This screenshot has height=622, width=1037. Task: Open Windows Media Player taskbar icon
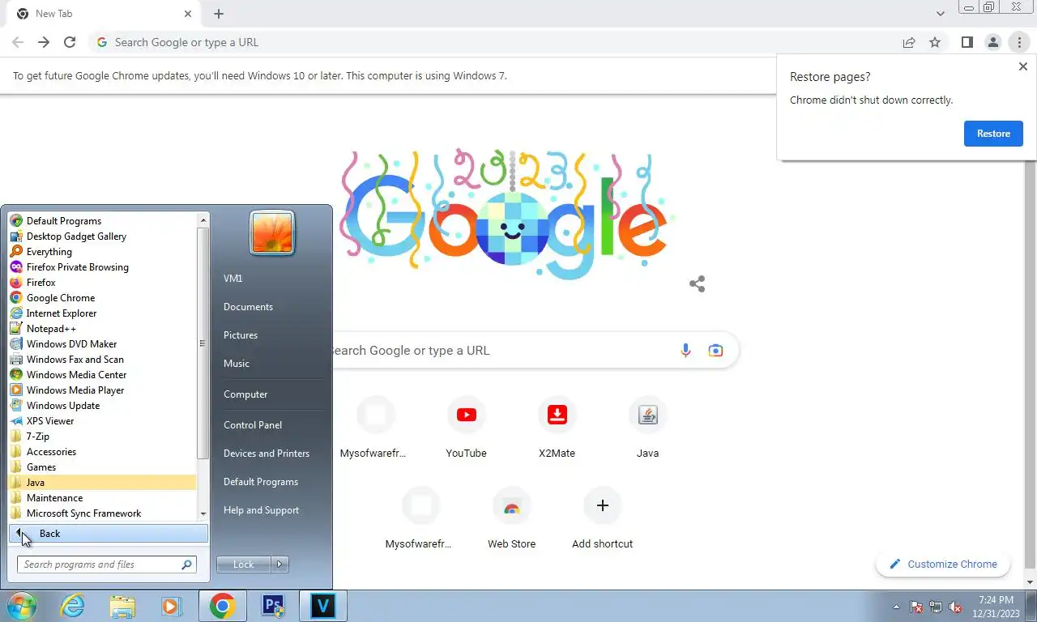click(x=171, y=606)
